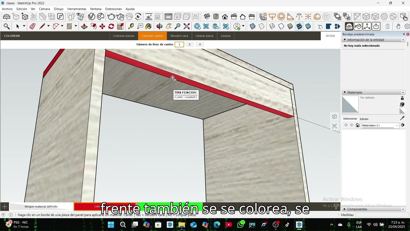Set number of edge strips to 1

[x=179, y=44]
